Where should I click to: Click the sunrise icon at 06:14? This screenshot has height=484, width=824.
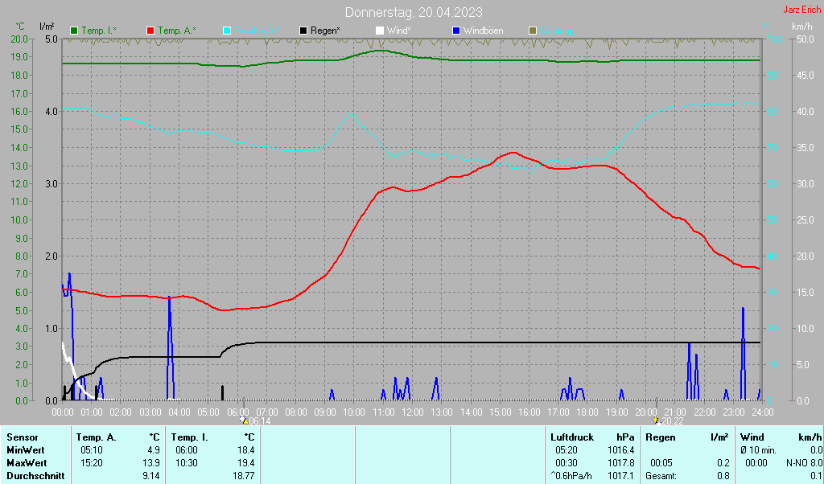[x=244, y=420]
